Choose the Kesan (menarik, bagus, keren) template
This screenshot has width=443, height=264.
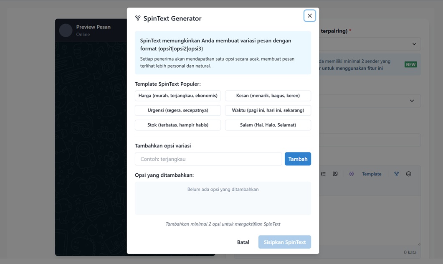[x=268, y=96]
